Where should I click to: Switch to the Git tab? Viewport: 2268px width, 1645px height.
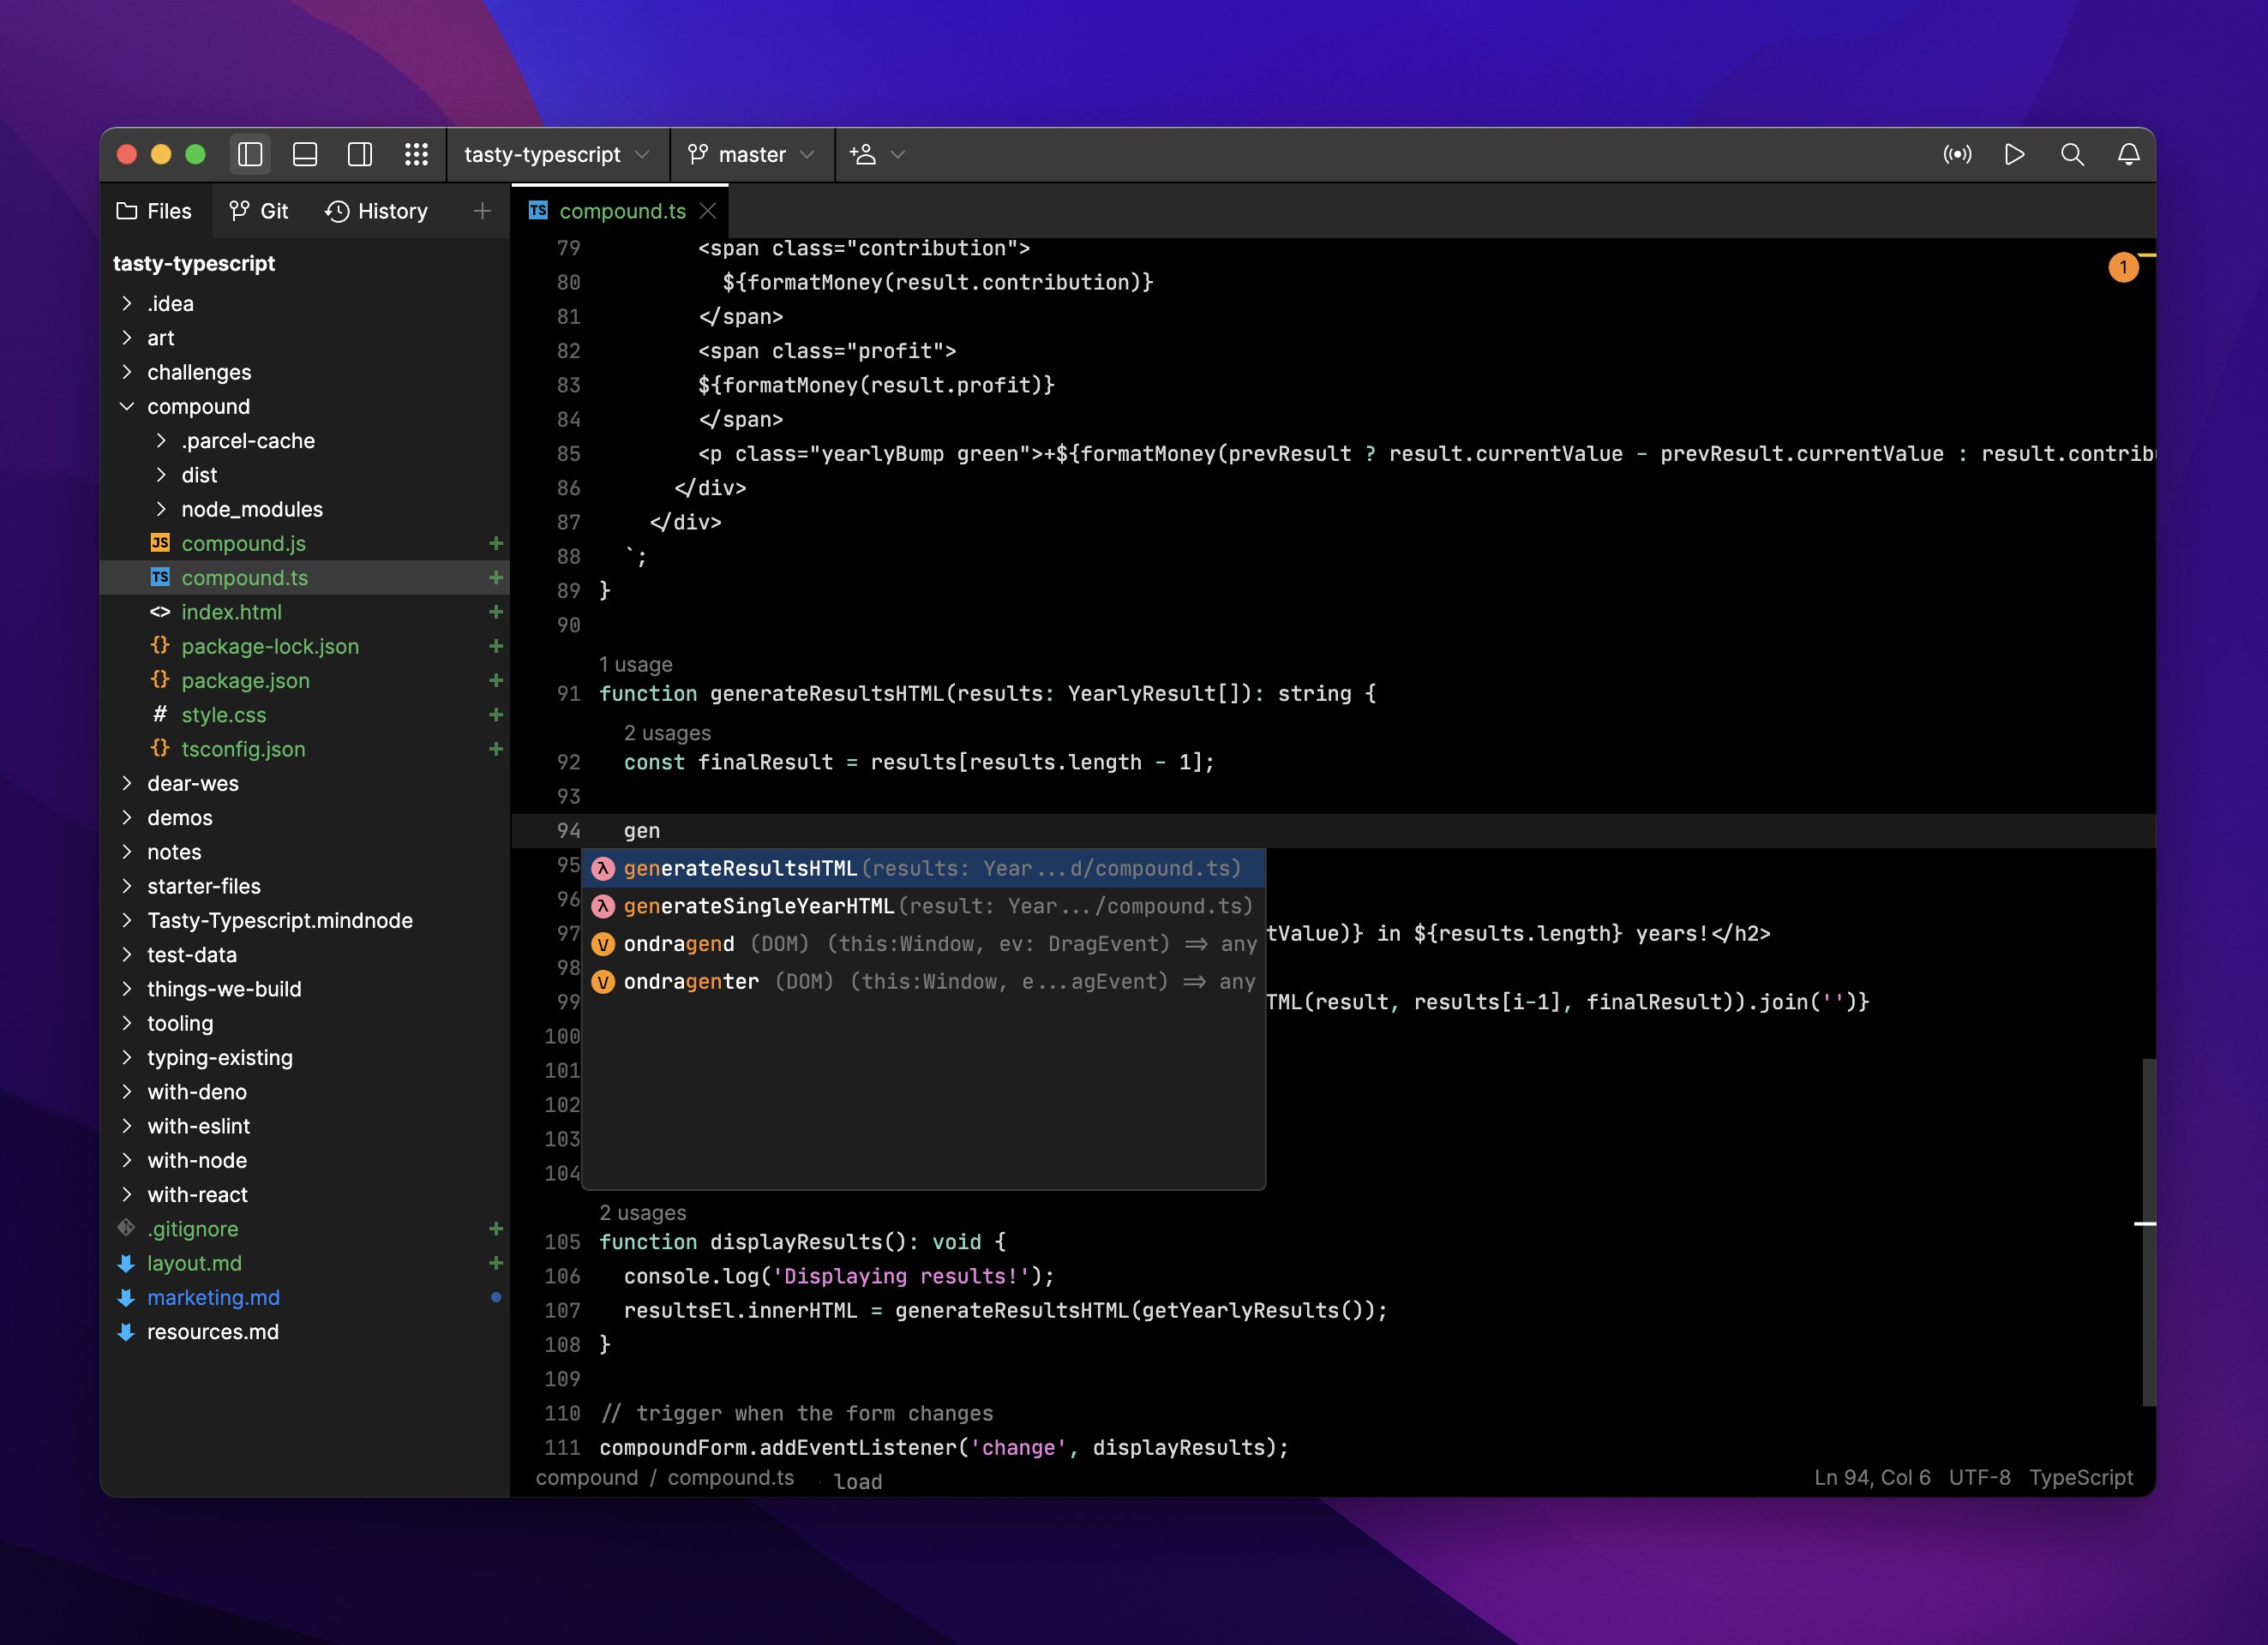tap(258, 211)
